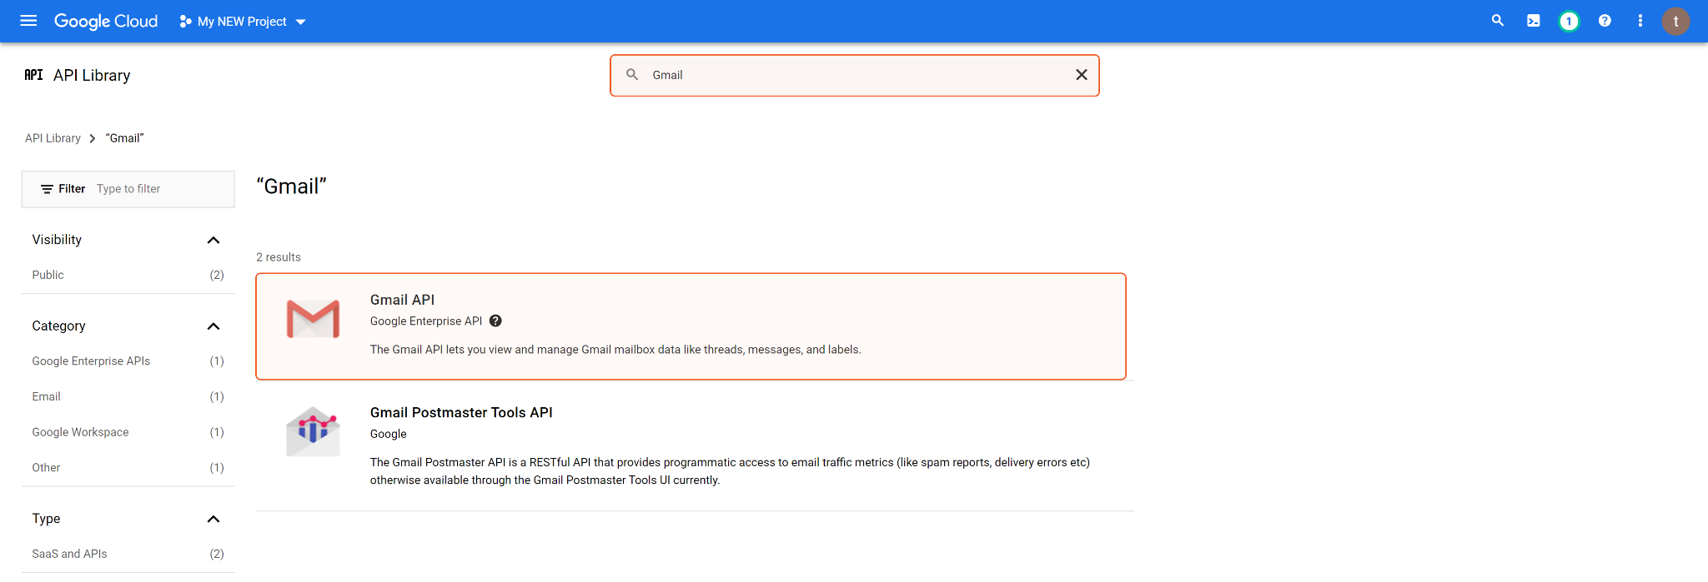Screen dimensions: 1708x582
Task: Collapse the Type filter section
Action: pyautogui.click(x=213, y=519)
